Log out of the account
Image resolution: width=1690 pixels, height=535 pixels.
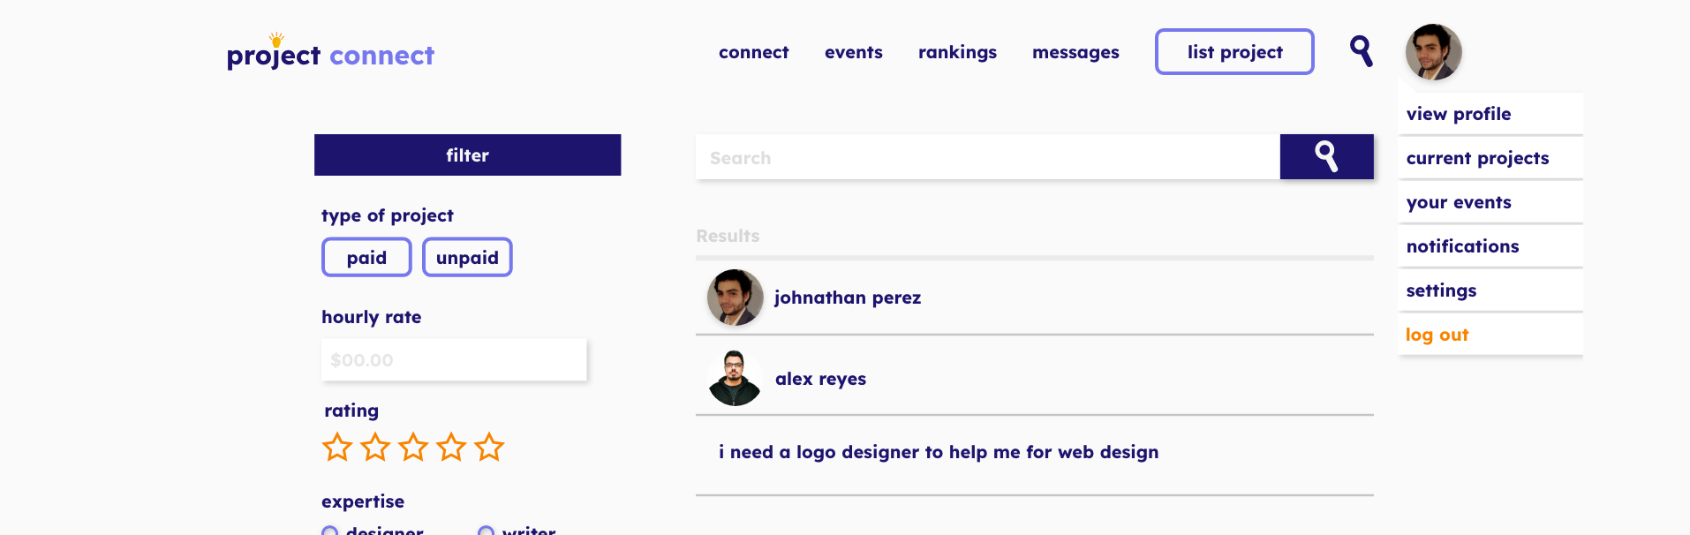point(1437,335)
